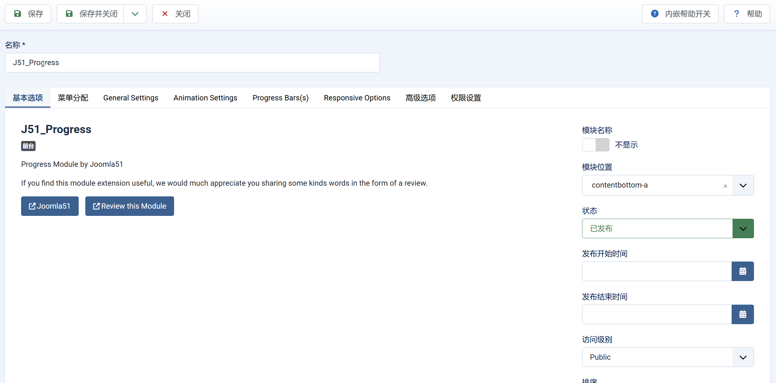Go to the Responsive Options tab
The image size is (776, 383).
[x=357, y=98]
